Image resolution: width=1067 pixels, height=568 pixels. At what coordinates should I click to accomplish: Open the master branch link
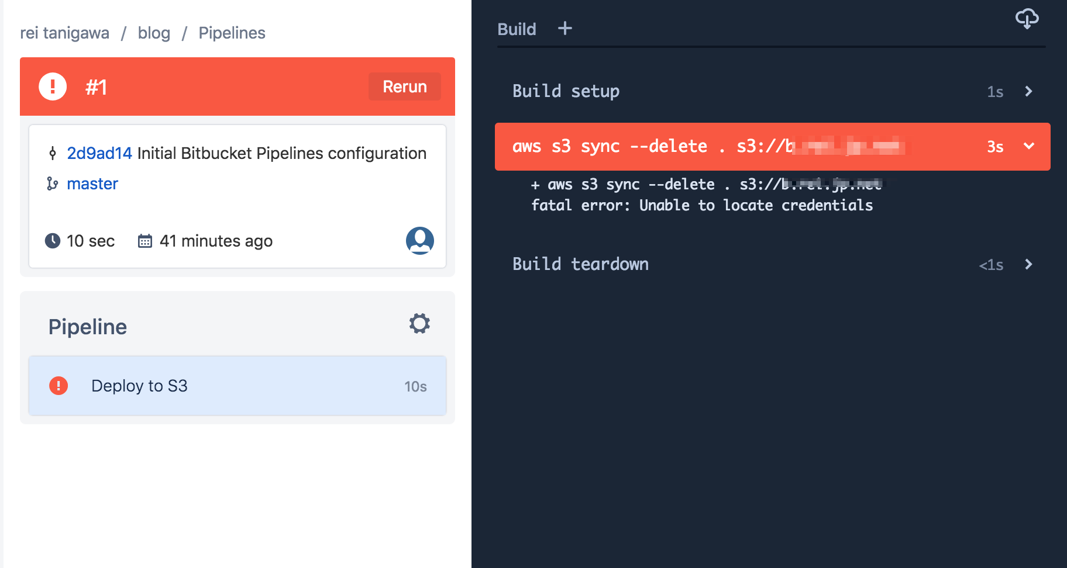92,183
